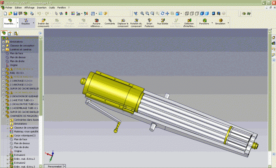276x168 pixels.
Task: Switch to Hidden Lines Visible display
Action: [x=192, y=13]
